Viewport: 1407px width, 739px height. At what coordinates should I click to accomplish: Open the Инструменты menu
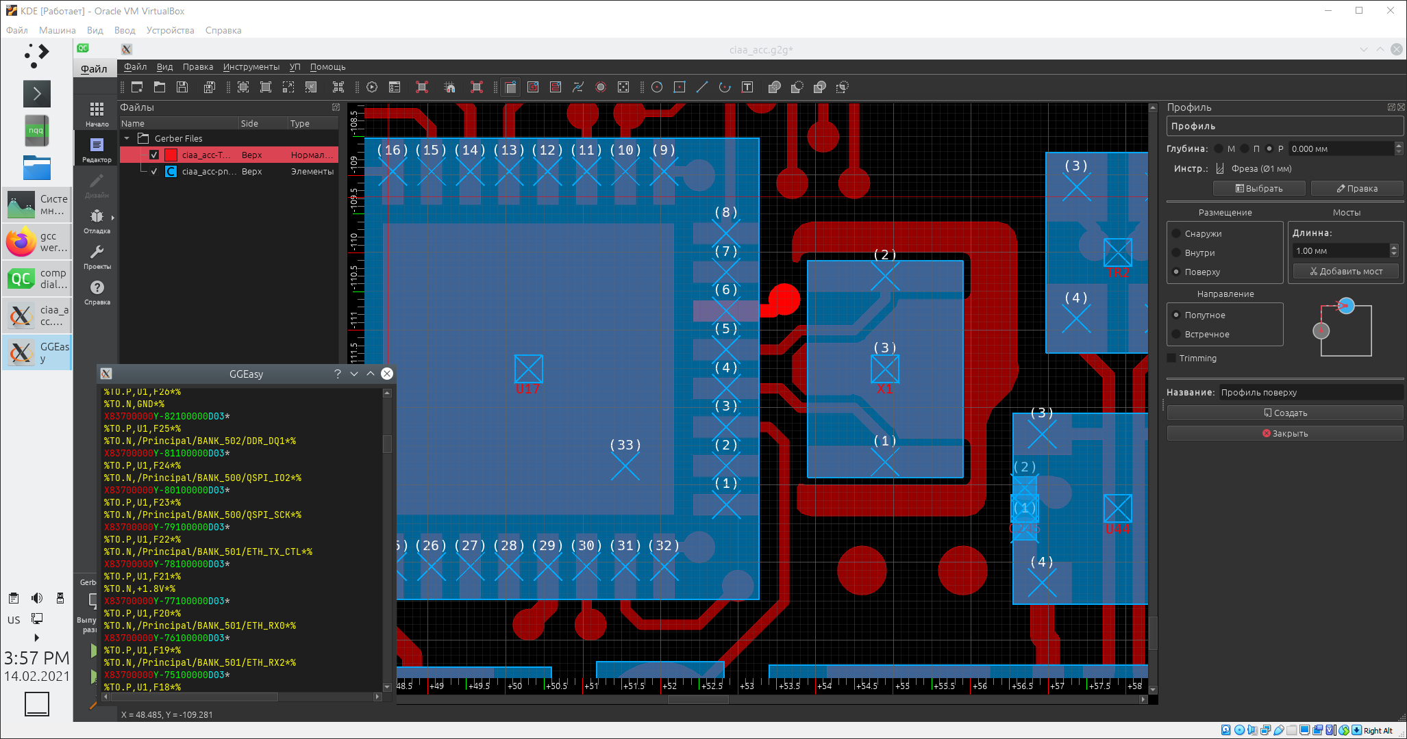251,66
